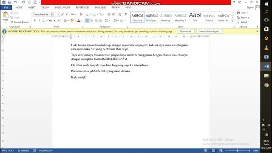Open the FILE tab

[6, 8]
